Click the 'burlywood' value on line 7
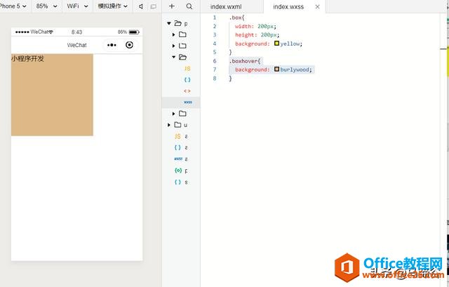The width and height of the screenshot is (449, 287). (x=295, y=69)
